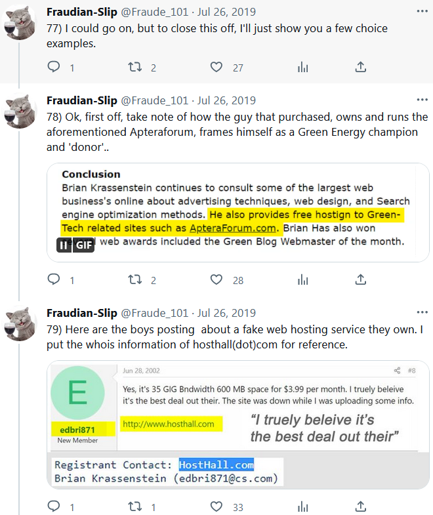Screen dimensions: 433x515
Task: Open more options menu for tweet 77
Action: point(423,12)
